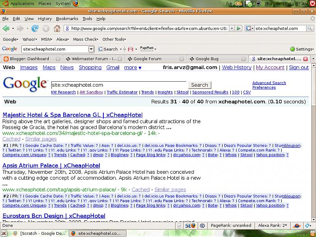Switch to Scratch - Google Docs taskbar window
This screenshot has height=237, width=316.
pos(40,233)
